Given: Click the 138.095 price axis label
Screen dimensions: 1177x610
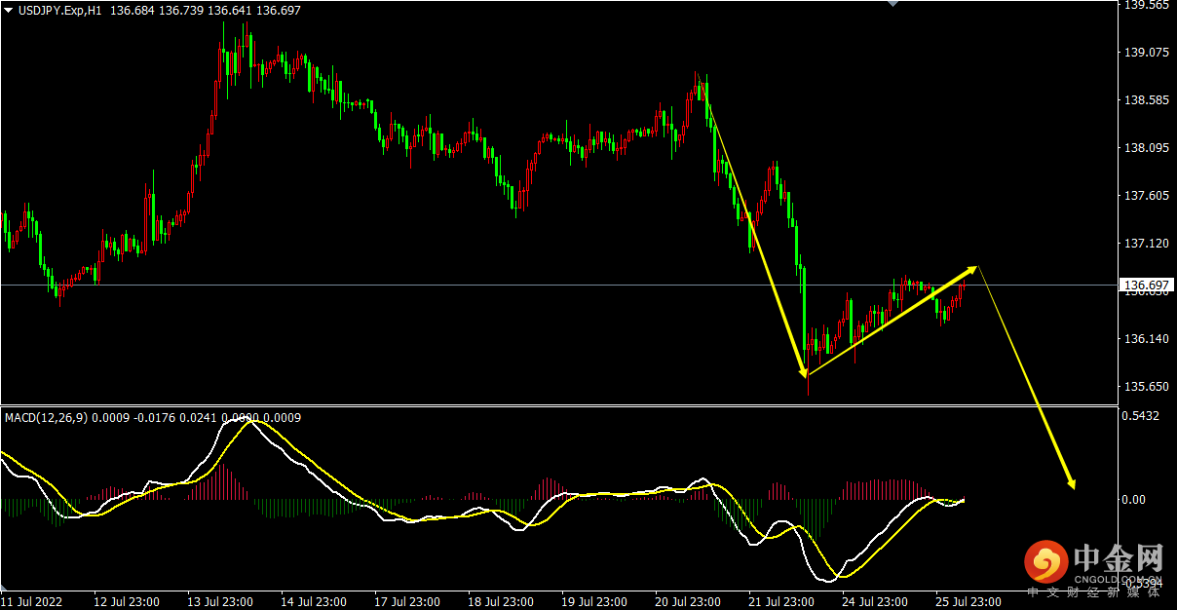Looking at the screenshot, I should coord(1146,148).
